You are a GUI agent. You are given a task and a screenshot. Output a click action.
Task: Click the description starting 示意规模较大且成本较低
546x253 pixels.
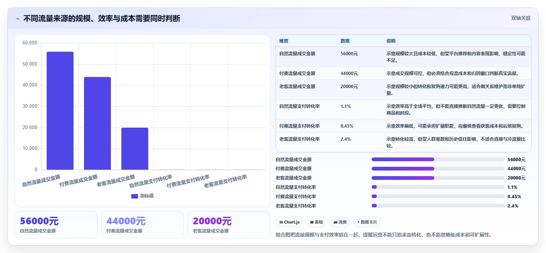[456, 57]
